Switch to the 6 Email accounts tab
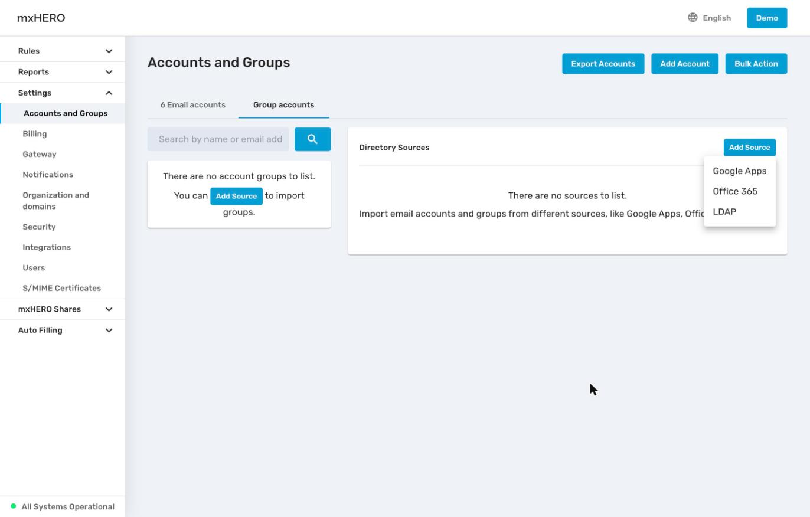810x517 pixels. [192, 105]
